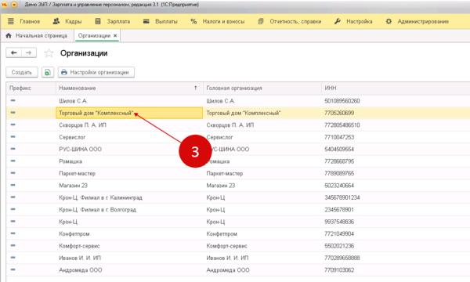Select the РУС-ШИНА ООО name cell
470x282 pixels.
129,150
